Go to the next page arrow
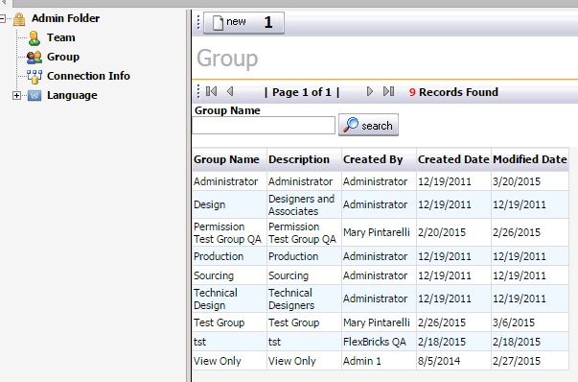 coord(370,91)
